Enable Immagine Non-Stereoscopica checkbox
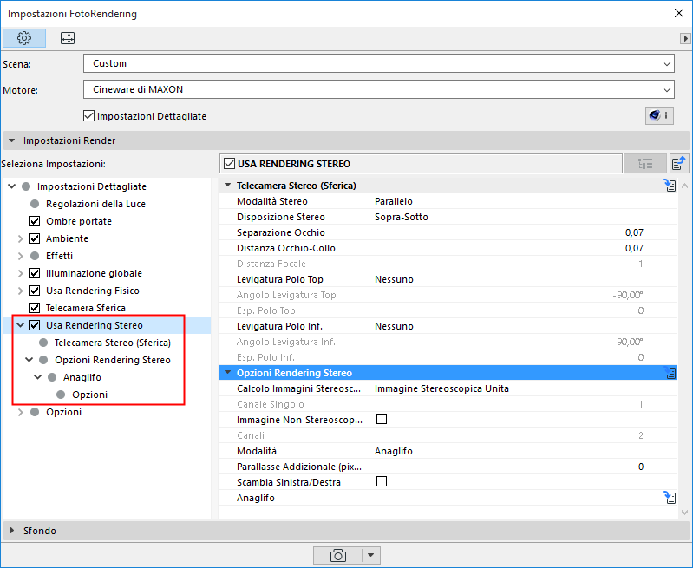The image size is (693, 568). click(x=382, y=419)
